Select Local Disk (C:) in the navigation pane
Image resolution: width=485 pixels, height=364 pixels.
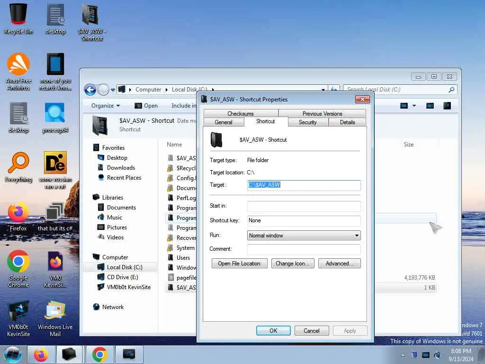coord(121,267)
